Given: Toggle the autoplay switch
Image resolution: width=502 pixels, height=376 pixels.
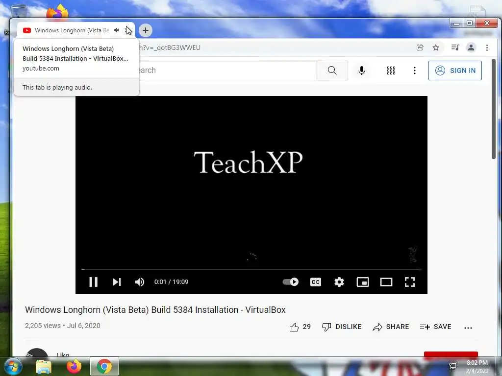Looking at the screenshot, I should tap(290, 282).
